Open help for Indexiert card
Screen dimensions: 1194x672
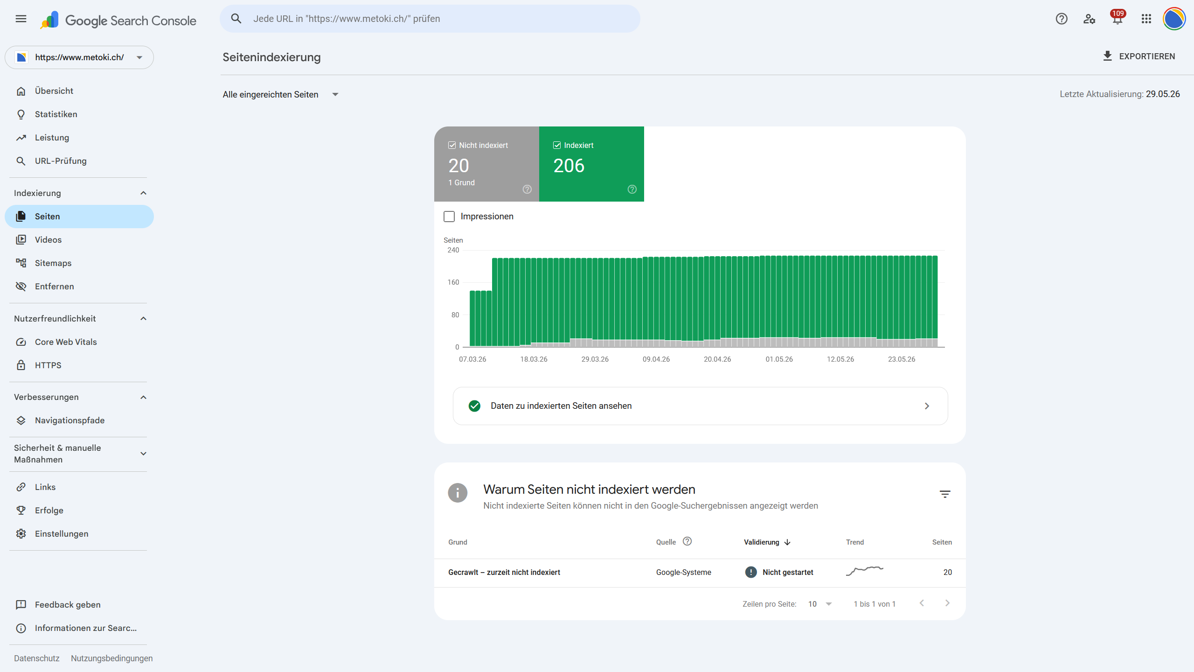632,189
